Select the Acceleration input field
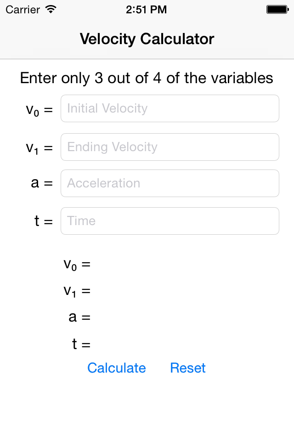This screenshot has height=441, width=294. (x=170, y=183)
